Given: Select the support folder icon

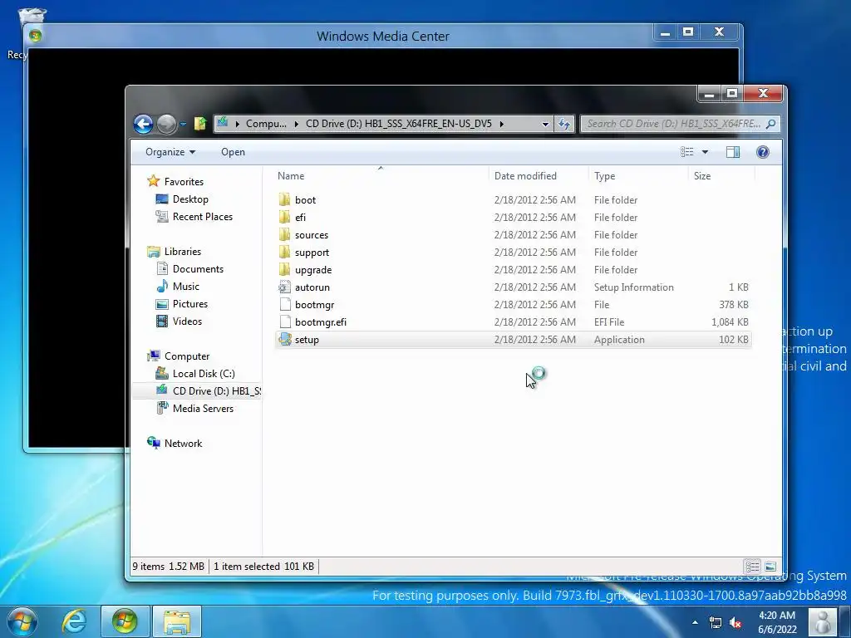Looking at the screenshot, I should pyautogui.click(x=285, y=252).
